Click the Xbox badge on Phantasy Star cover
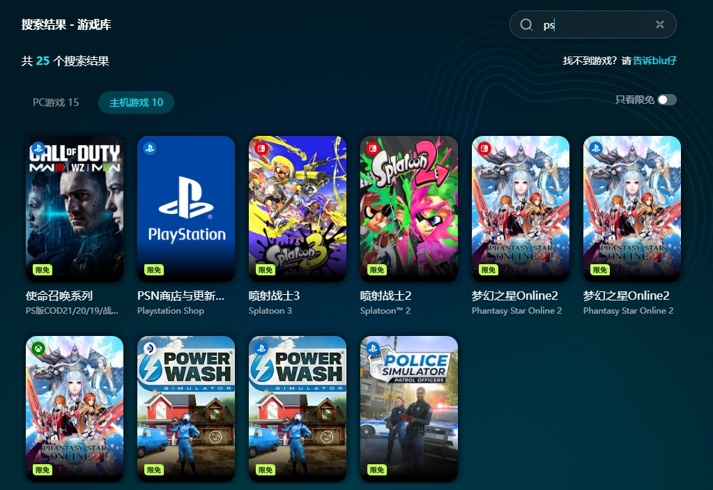Image resolution: width=713 pixels, height=490 pixels. coord(38,349)
